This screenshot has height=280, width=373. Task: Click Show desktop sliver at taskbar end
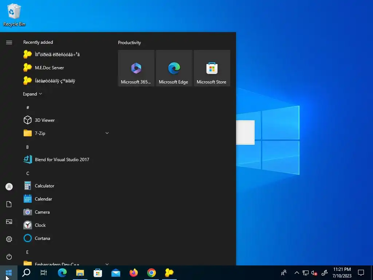[x=372, y=273]
